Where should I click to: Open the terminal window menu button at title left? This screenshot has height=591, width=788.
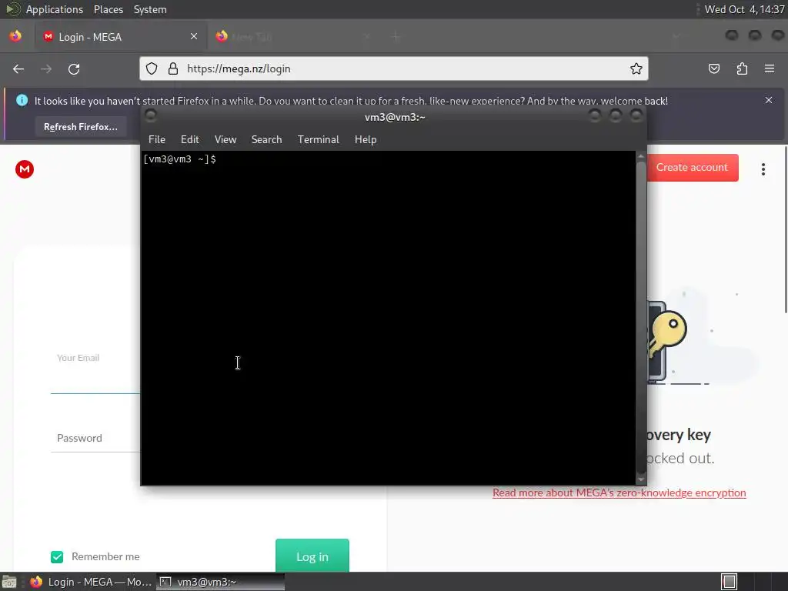151,116
